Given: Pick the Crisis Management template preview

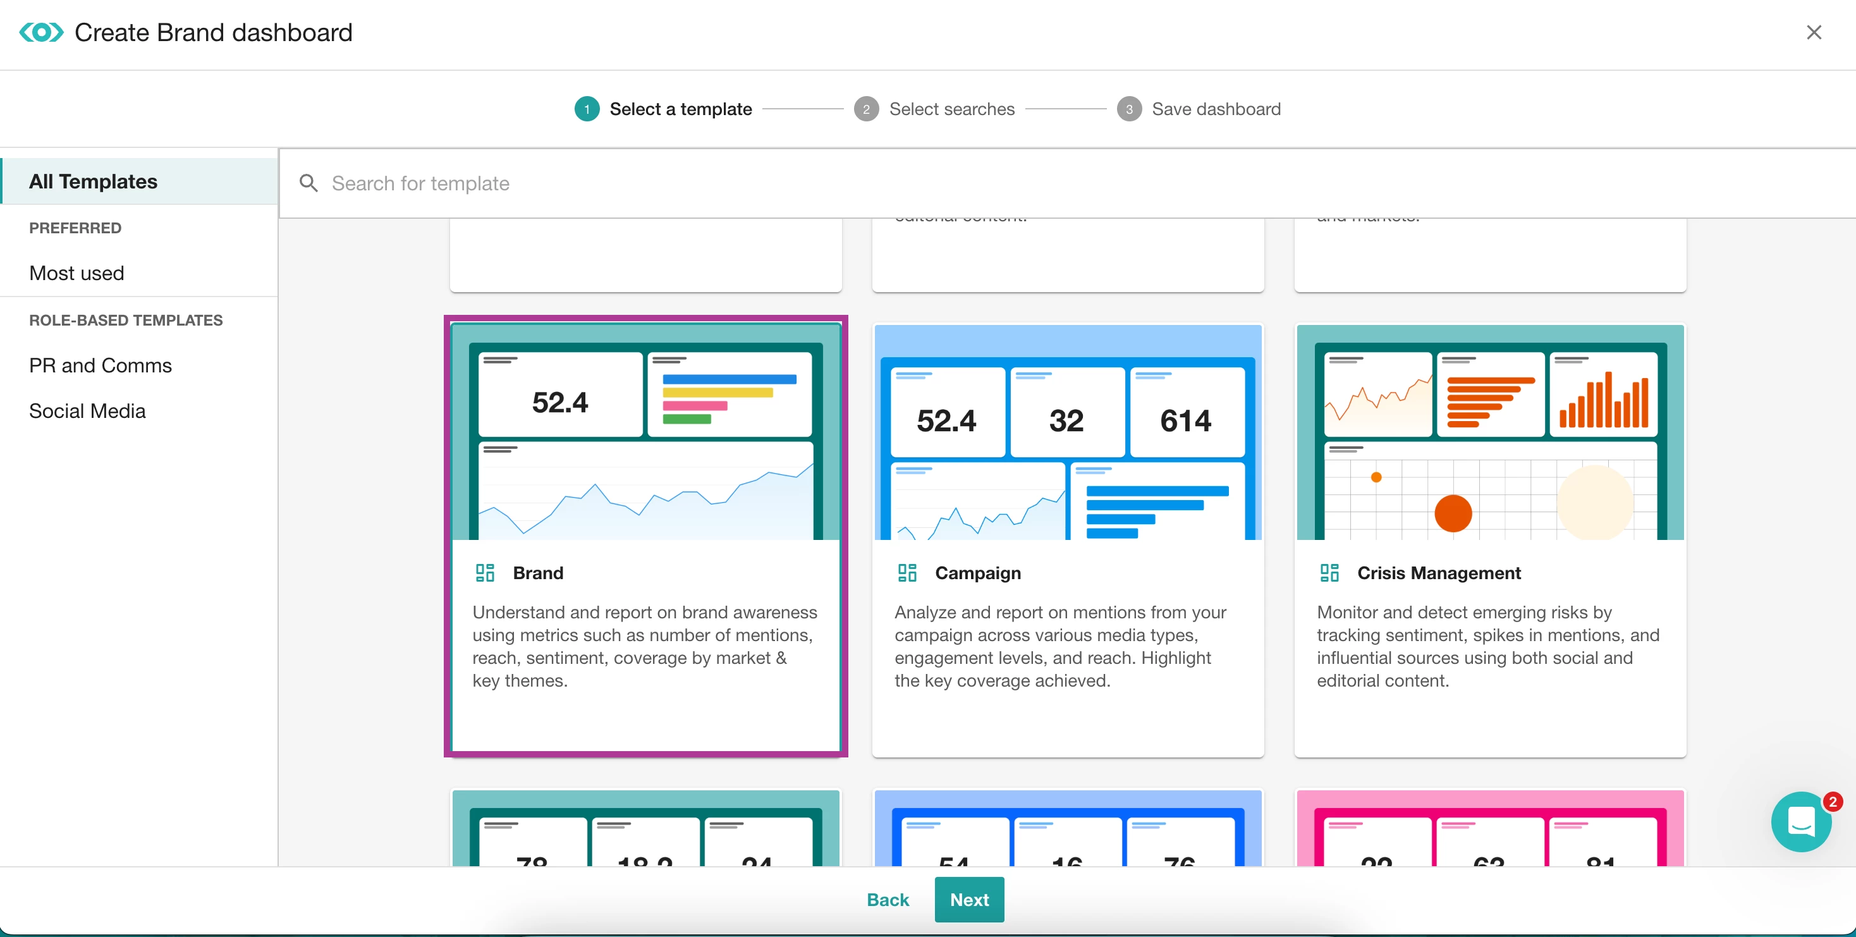Looking at the screenshot, I should coord(1490,432).
